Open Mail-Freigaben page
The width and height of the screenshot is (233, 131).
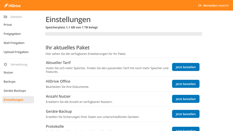click(14, 43)
